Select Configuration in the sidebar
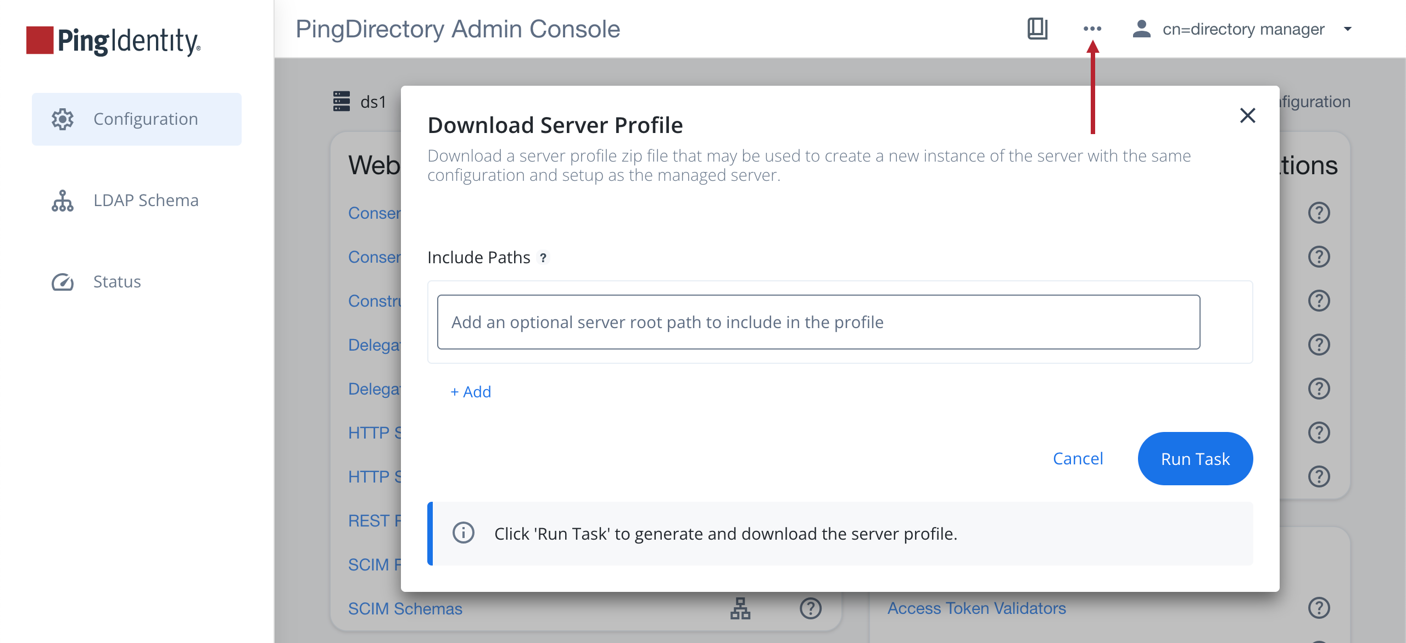 146,119
